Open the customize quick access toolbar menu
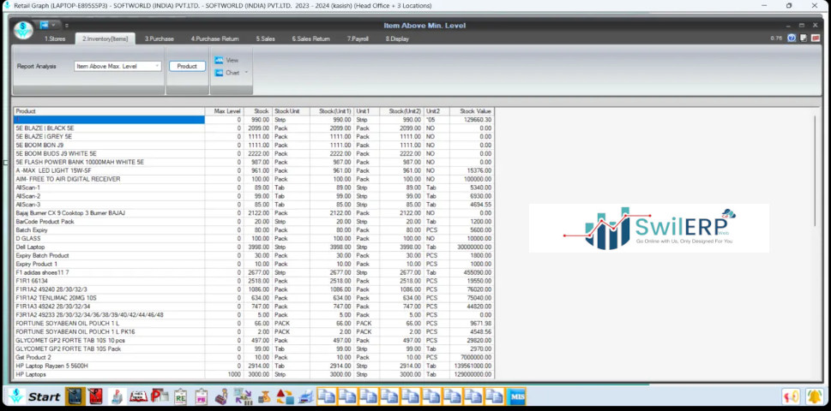 click(x=67, y=26)
